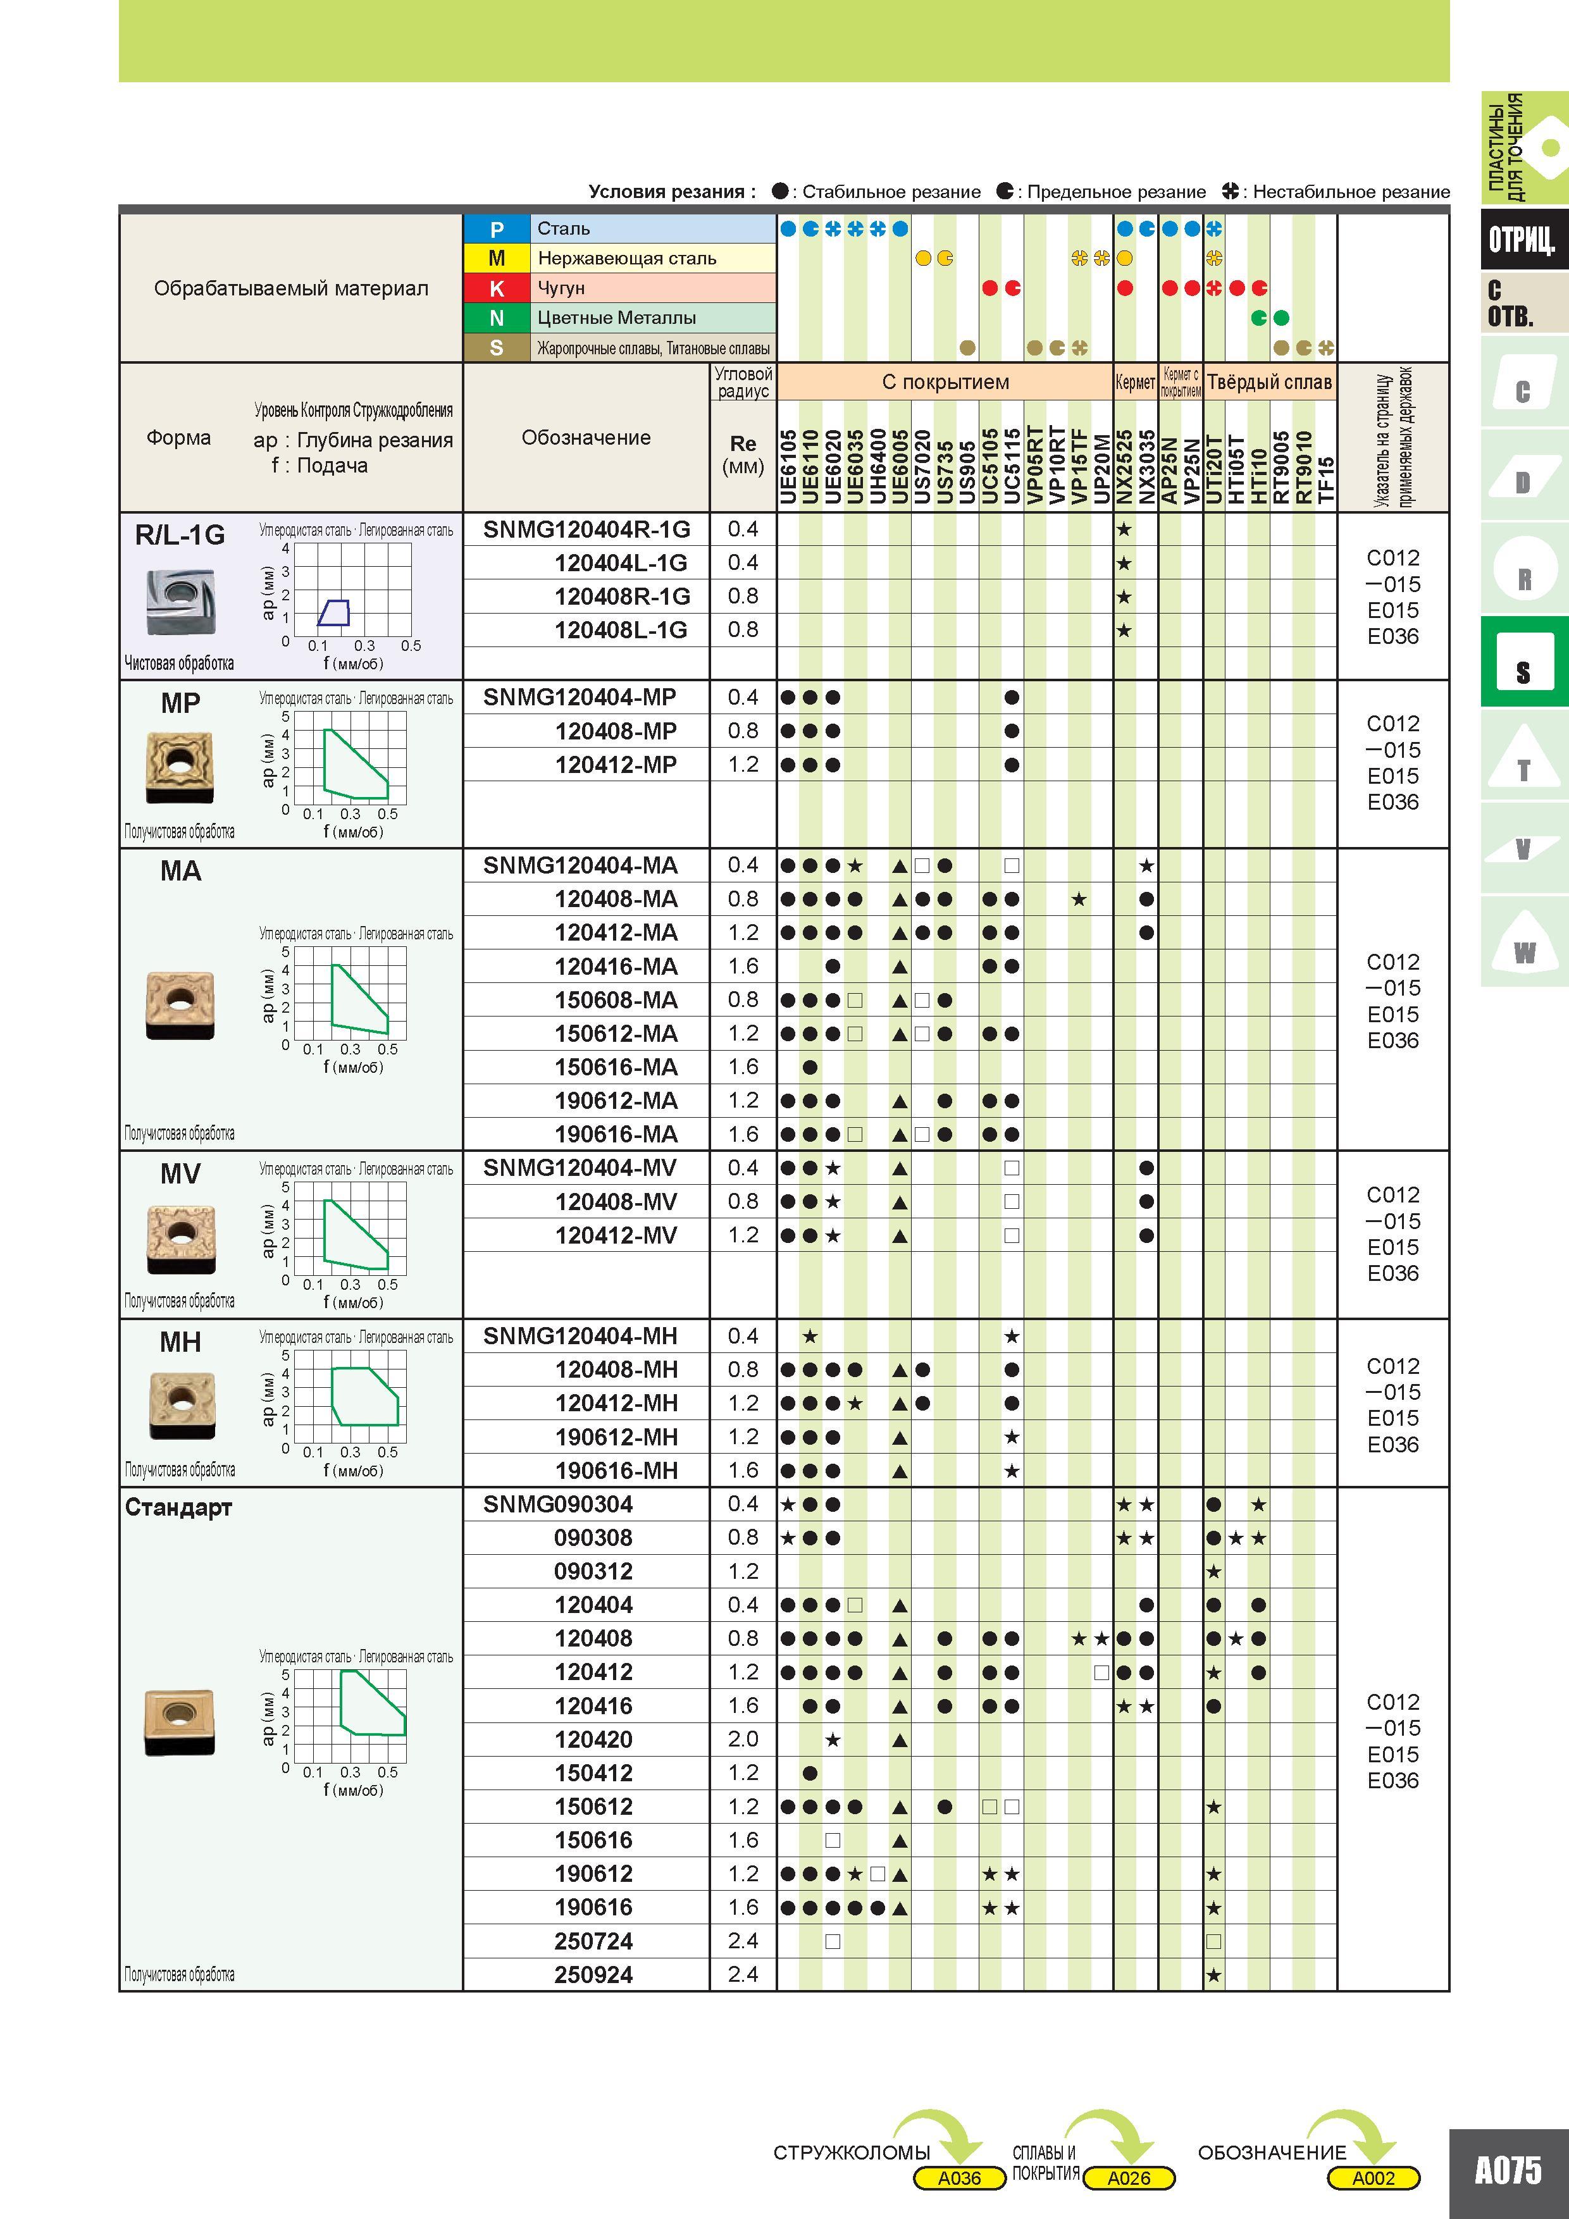Click the unstable cutting legend symbol

tap(1230, 192)
